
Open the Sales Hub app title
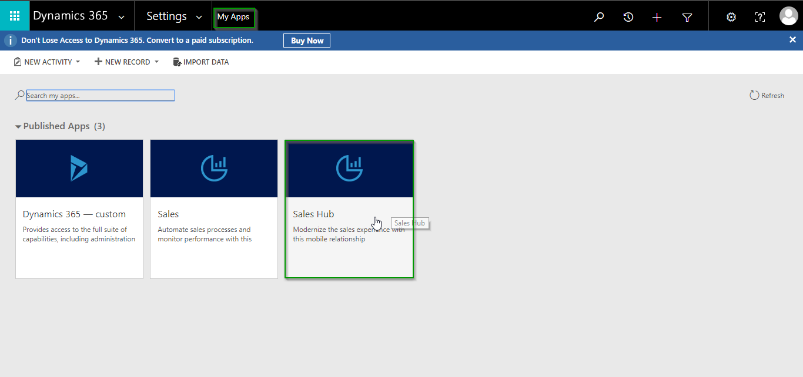point(313,214)
